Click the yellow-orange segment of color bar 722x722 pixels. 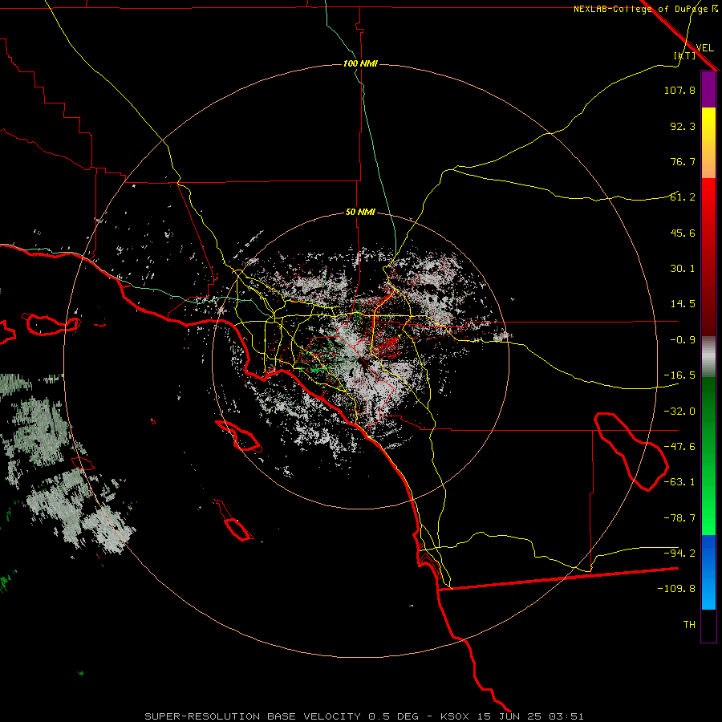click(708, 143)
